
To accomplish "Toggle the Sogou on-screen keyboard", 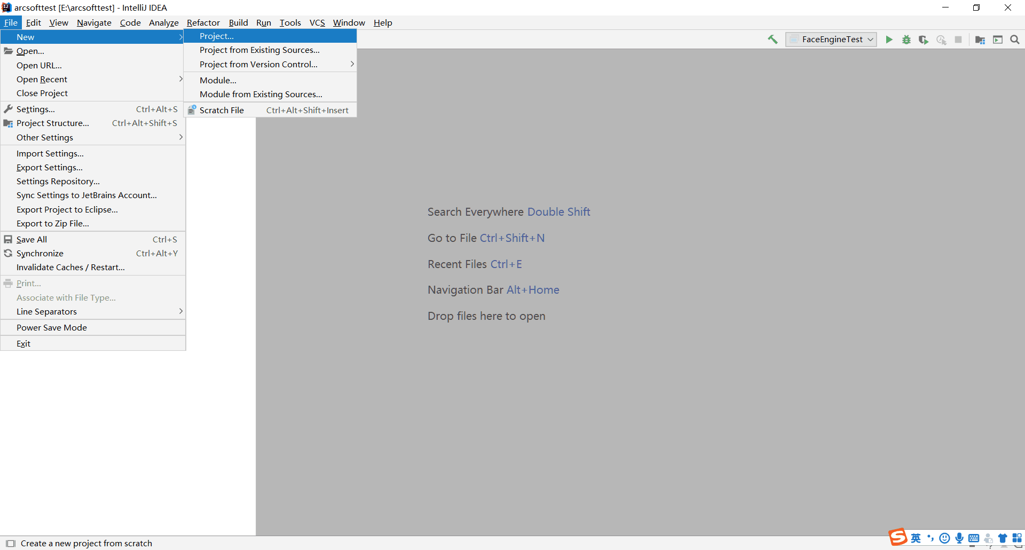I will (x=974, y=538).
